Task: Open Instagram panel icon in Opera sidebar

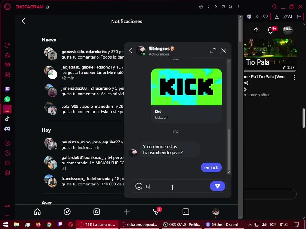Action: coord(7,109)
